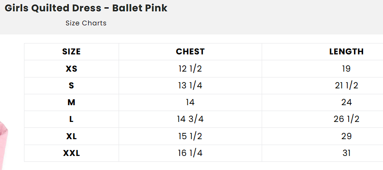
Task: Click the XL size row label
Action: tap(72, 136)
